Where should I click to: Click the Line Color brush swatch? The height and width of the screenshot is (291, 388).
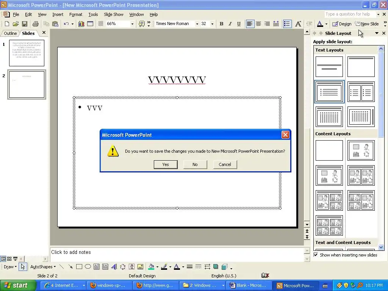pyautogui.click(x=164, y=267)
